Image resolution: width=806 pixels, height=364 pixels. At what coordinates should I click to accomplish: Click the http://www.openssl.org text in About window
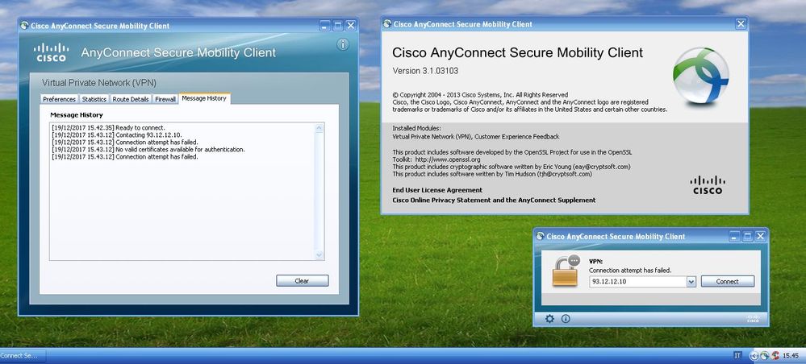448,159
